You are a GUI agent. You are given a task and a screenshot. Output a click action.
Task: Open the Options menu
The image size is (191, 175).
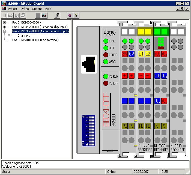[x=37, y=9]
